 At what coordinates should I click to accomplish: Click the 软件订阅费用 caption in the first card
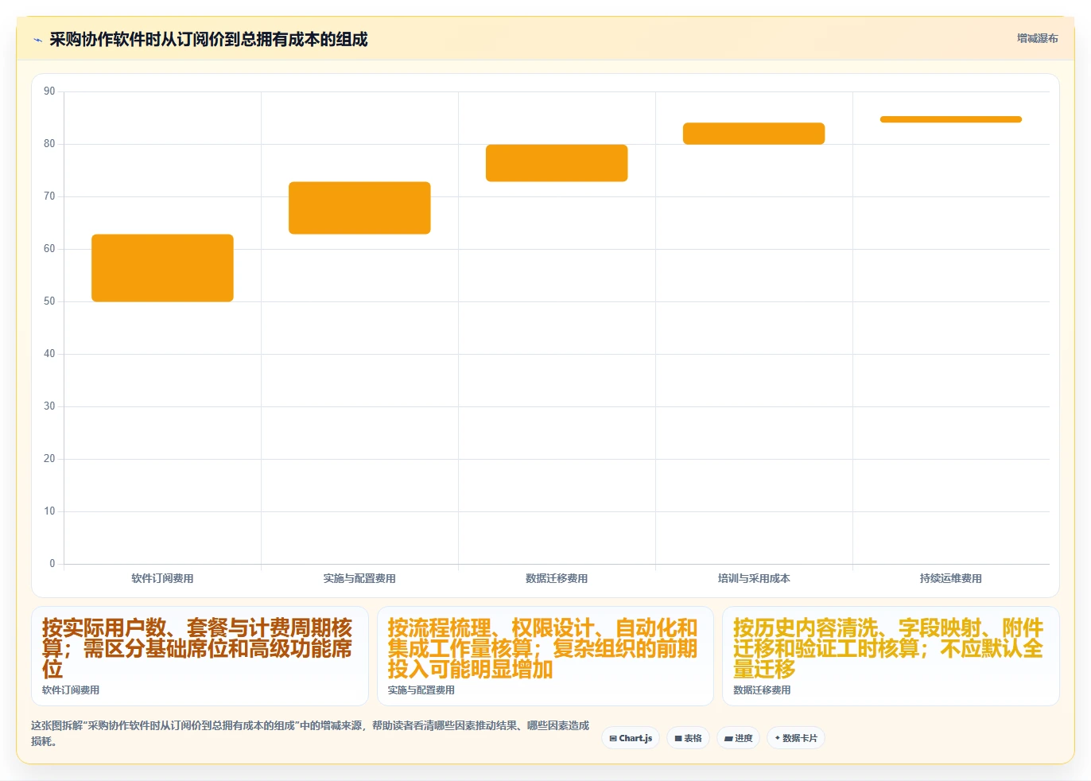tap(71, 690)
